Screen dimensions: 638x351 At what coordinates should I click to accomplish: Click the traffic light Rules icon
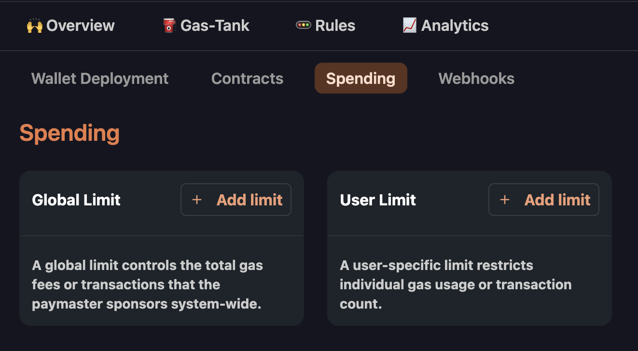click(303, 25)
